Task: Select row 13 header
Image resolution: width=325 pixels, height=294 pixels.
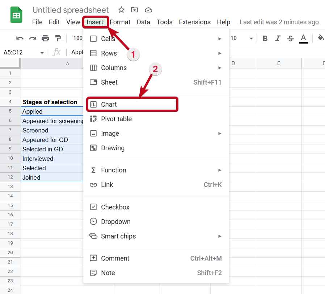Action: point(10,187)
